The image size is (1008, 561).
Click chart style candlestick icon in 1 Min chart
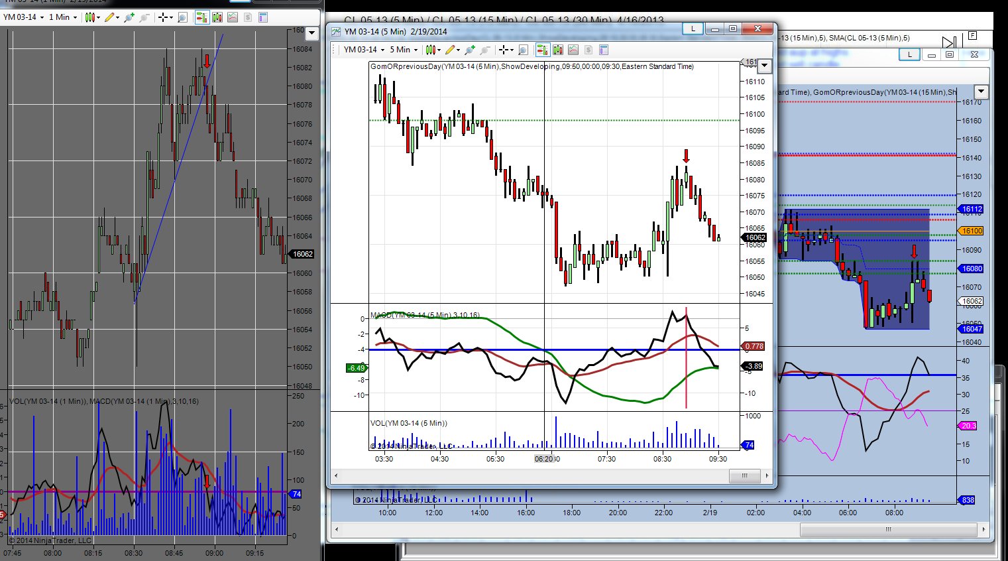pyautogui.click(x=90, y=17)
